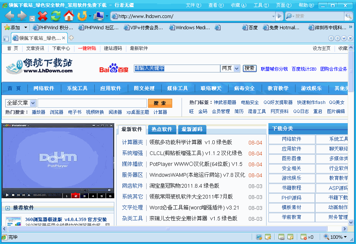Play the PotPlayer video
The width and height of the screenshot is (356, 244).
(x=7, y=195)
